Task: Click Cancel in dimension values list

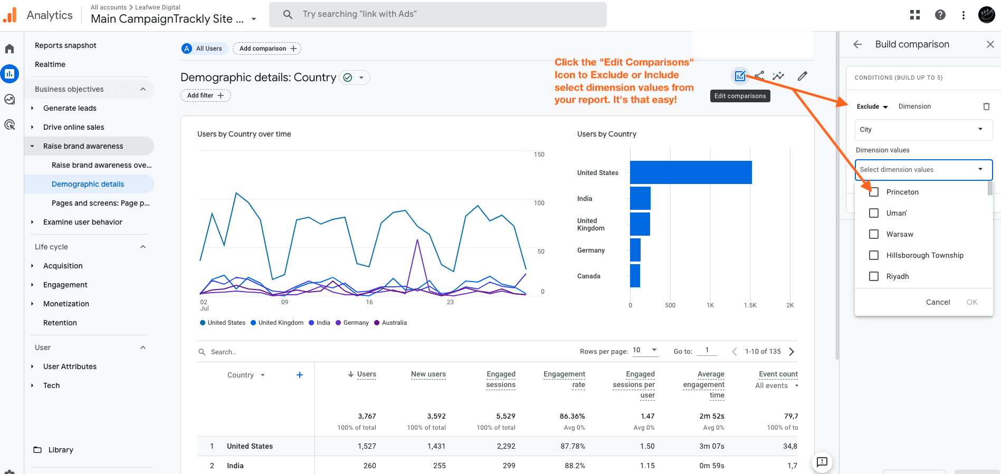Action: 938,302
